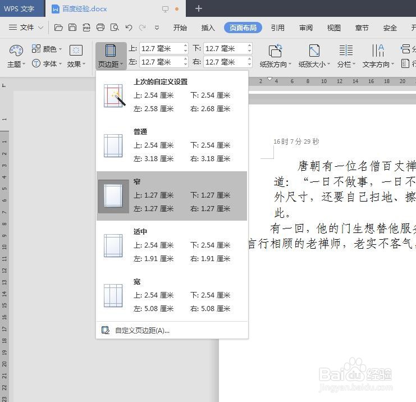Screen dimensions: 416x402
Task: Select the 页面布局 tab
Action: (x=243, y=28)
